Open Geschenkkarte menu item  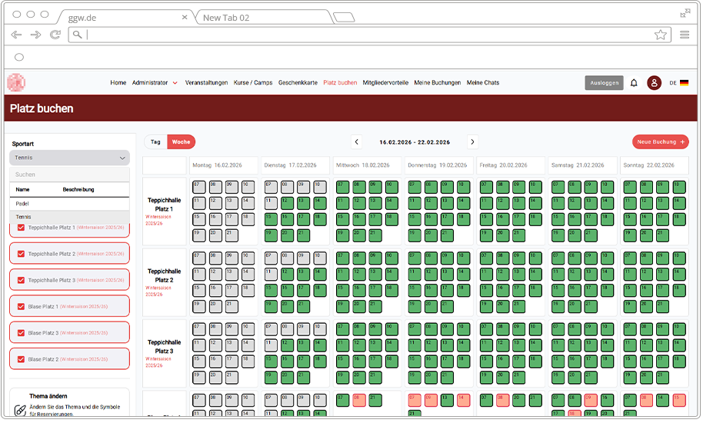click(298, 83)
